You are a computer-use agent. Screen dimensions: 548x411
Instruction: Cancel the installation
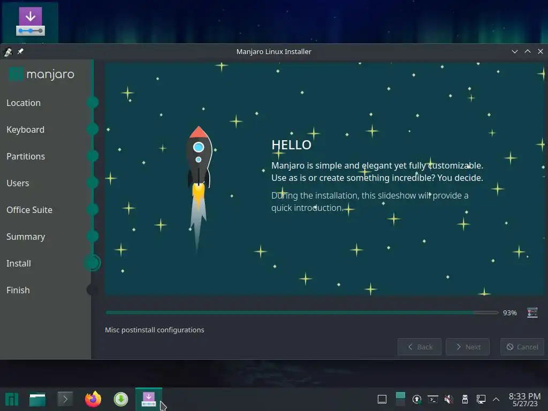pyautogui.click(x=522, y=347)
